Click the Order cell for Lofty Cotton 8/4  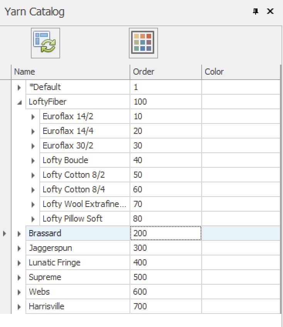coord(165,190)
